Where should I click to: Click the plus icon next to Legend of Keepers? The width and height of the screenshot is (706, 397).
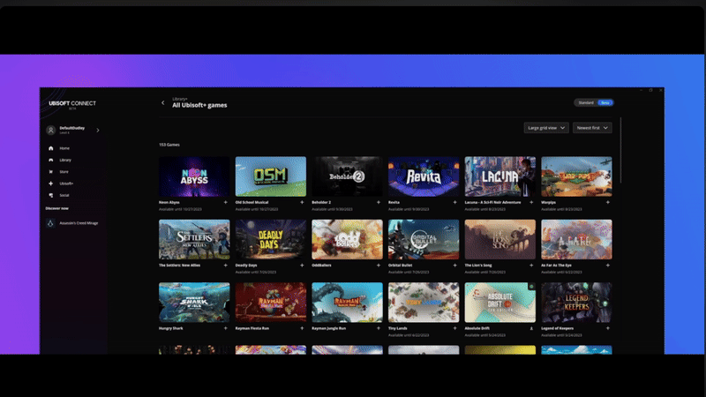[608, 328]
